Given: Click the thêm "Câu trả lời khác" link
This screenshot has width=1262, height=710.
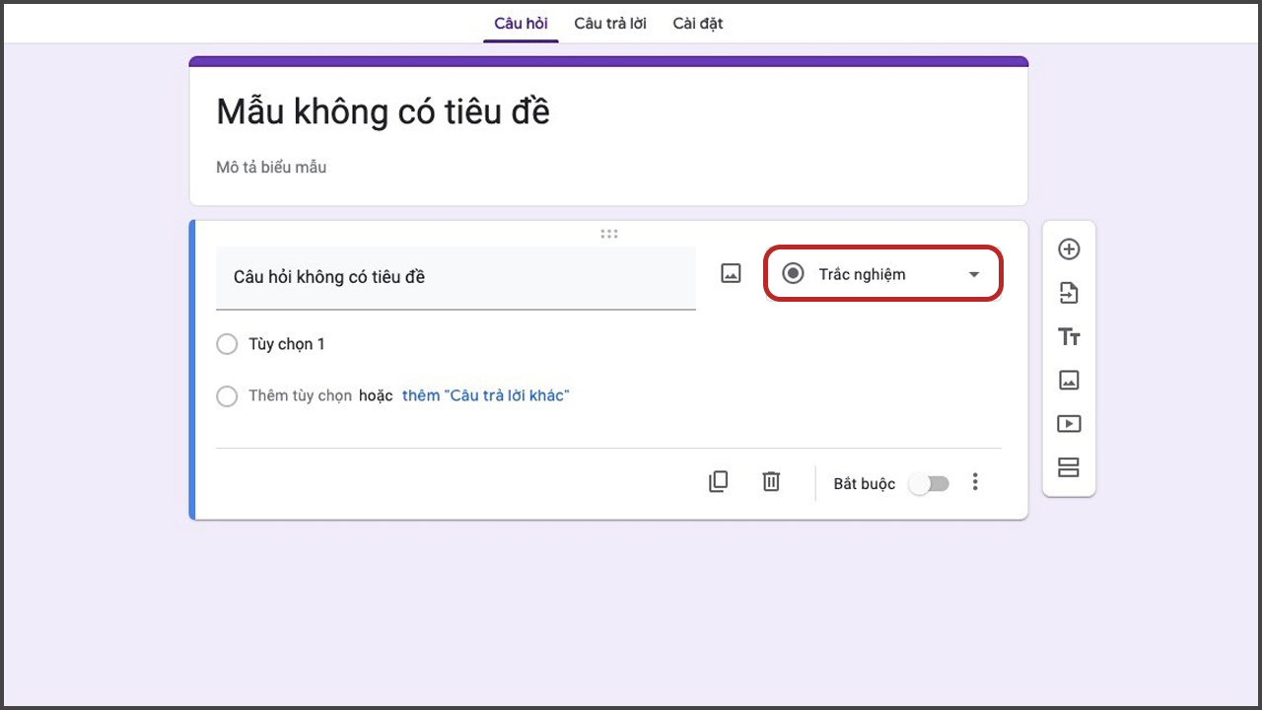Looking at the screenshot, I should coord(486,395).
